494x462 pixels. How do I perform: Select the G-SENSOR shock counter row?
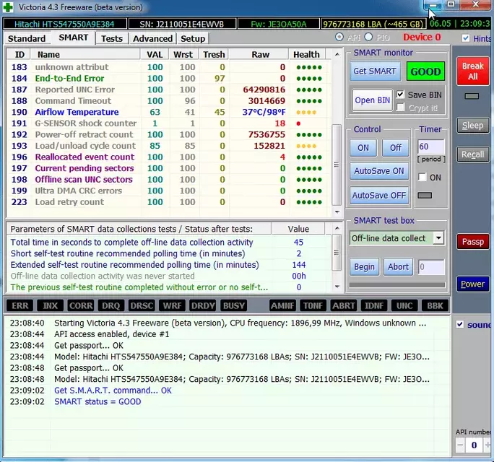click(x=168, y=123)
